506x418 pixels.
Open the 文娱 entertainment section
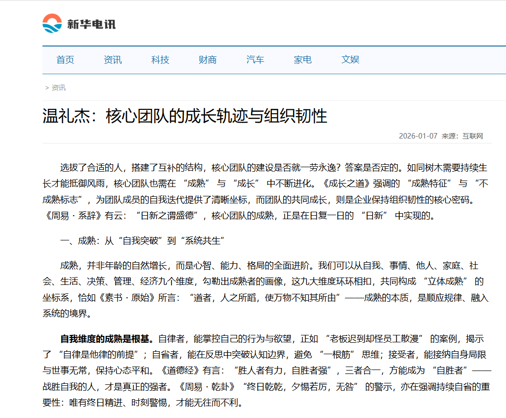pyautogui.click(x=351, y=59)
